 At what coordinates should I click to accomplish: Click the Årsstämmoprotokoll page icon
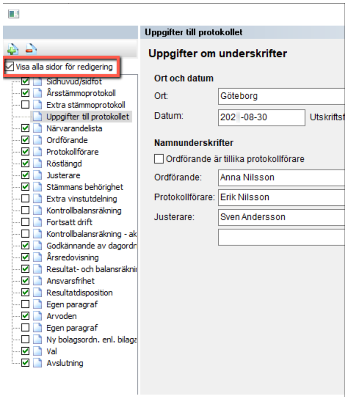(x=38, y=93)
